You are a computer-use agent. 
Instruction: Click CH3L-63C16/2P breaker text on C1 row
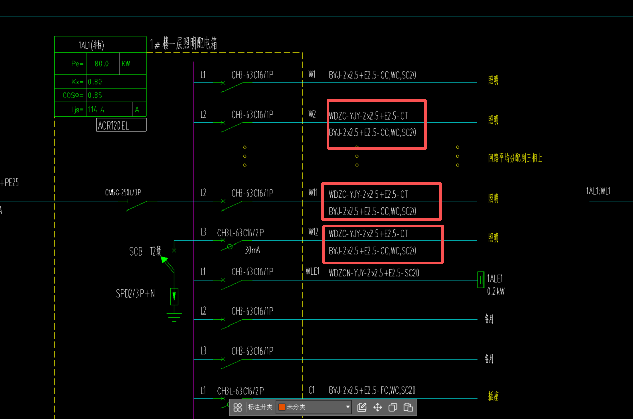[241, 391]
